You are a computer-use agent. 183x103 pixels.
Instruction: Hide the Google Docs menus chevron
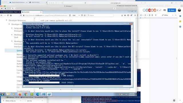coord(176,15)
